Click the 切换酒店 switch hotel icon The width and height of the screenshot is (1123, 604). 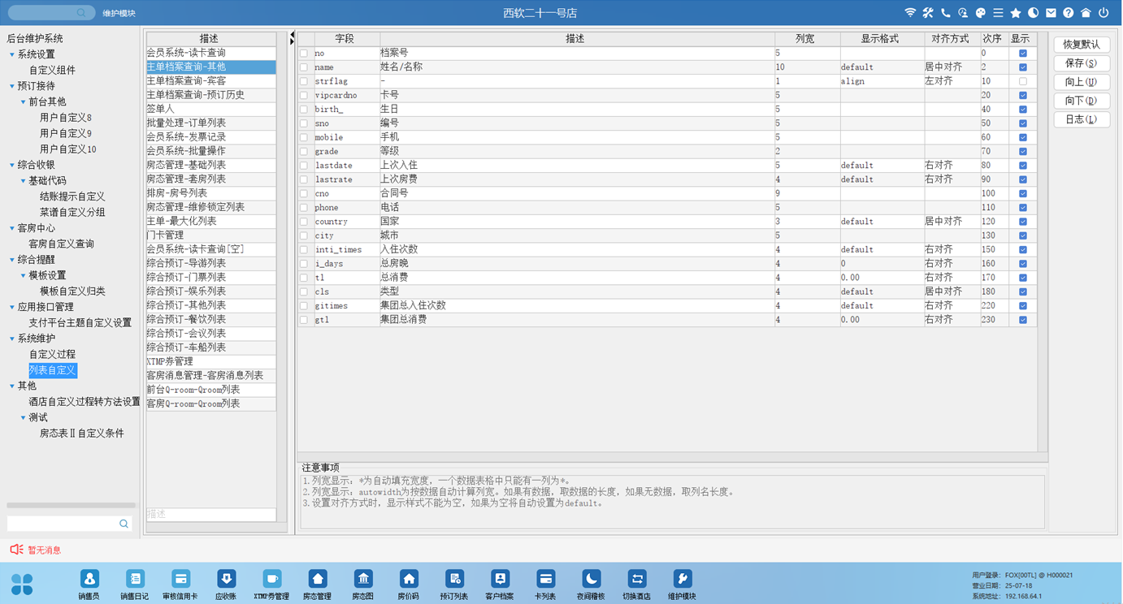637,580
